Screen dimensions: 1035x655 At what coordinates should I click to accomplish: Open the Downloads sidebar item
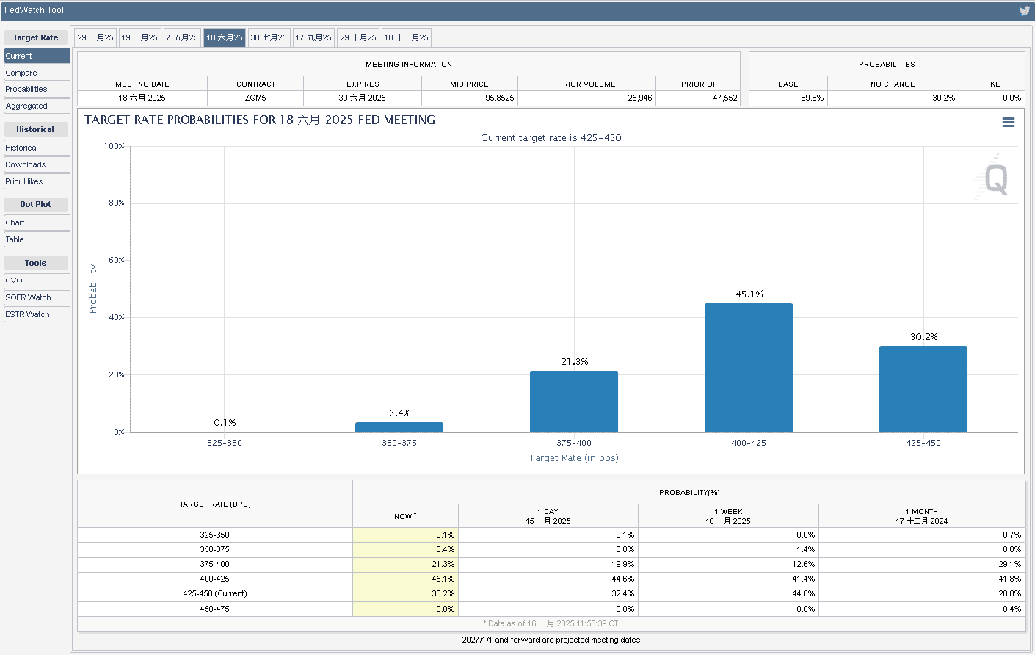click(x=37, y=164)
